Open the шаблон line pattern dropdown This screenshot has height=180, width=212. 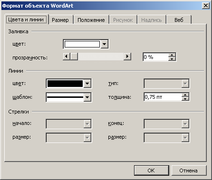[87, 97]
